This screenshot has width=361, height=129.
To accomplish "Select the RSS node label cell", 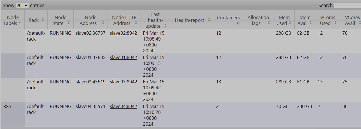I will (8, 106).
